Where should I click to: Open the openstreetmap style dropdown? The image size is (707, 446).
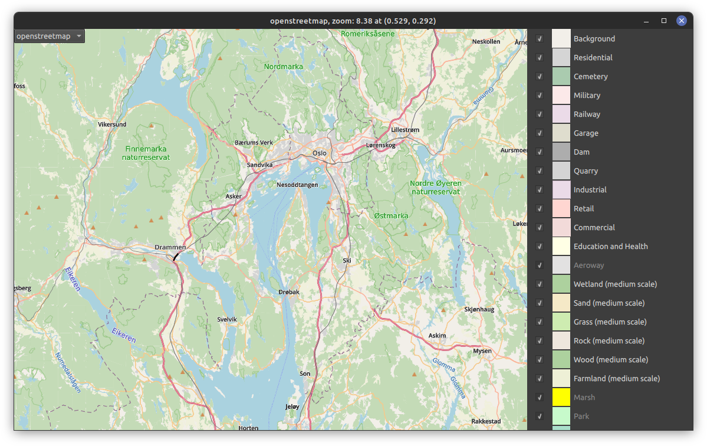48,35
